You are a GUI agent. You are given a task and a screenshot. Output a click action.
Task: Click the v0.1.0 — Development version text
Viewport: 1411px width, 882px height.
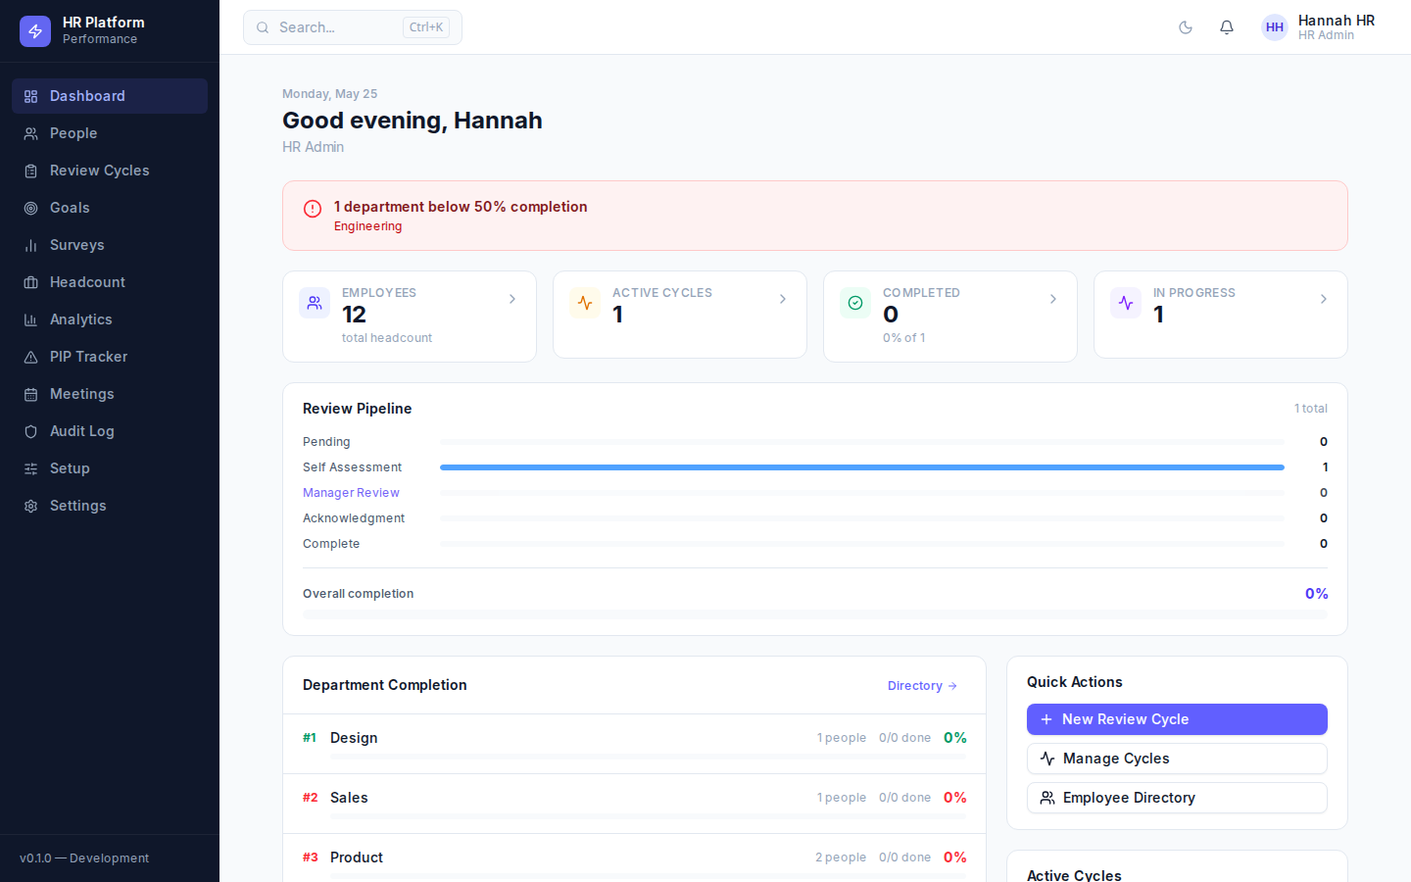pos(84,858)
